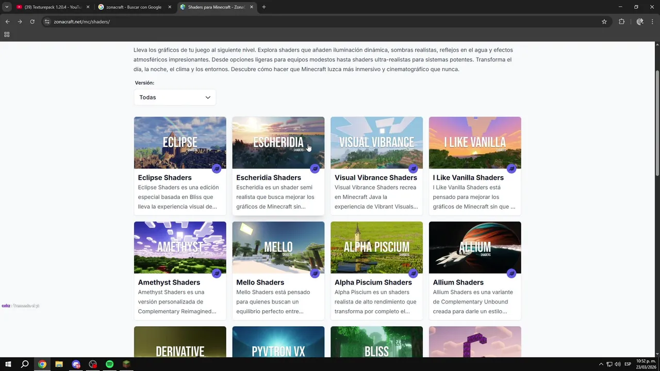Open the Versión dropdown showing Todas

coord(175,97)
